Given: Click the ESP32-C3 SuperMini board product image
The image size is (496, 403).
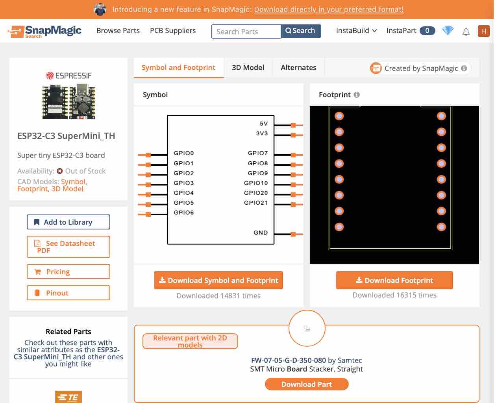Looking at the screenshot, I should click(68, 102).
